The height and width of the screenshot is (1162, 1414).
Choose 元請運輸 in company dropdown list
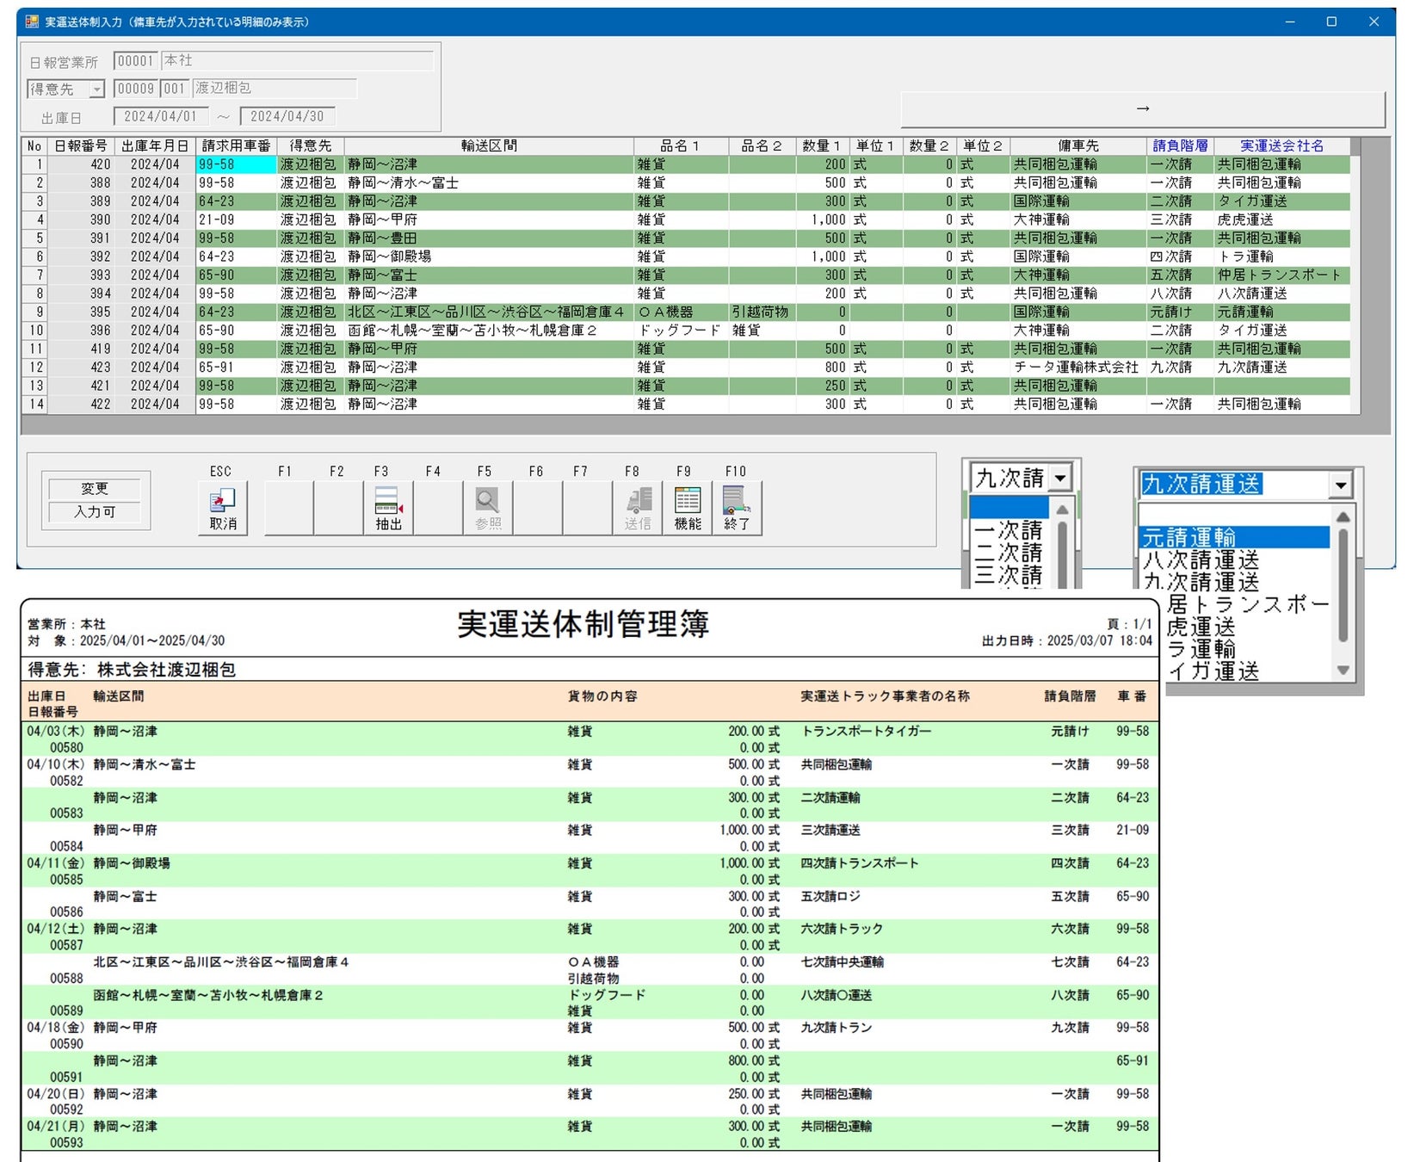pyautogui.click(x=1234, y=537)
